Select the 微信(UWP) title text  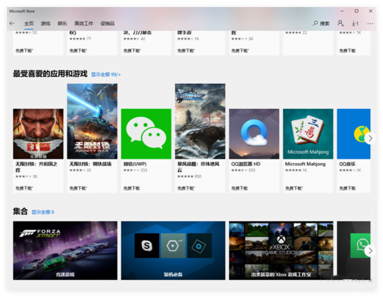[x=135, y=164]
